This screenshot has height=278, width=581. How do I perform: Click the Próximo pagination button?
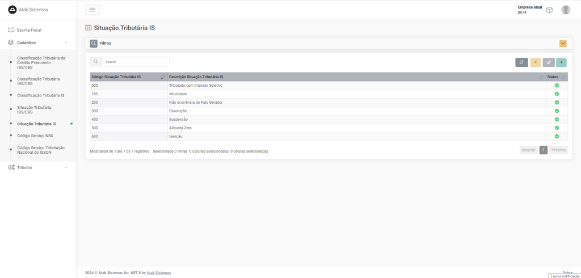(558, 150)
